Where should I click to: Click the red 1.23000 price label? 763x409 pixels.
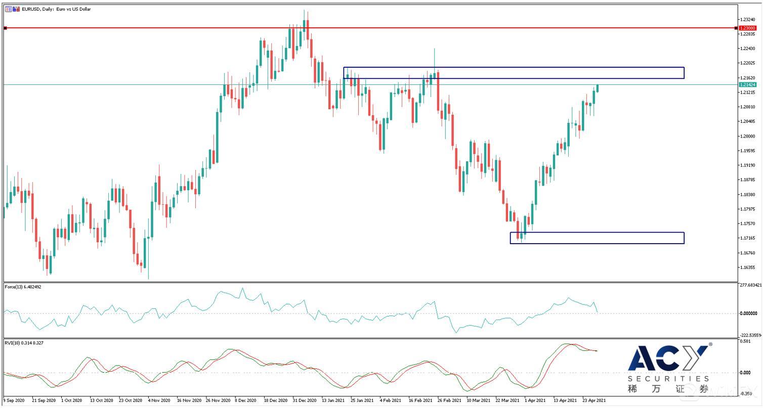(747, 28)
